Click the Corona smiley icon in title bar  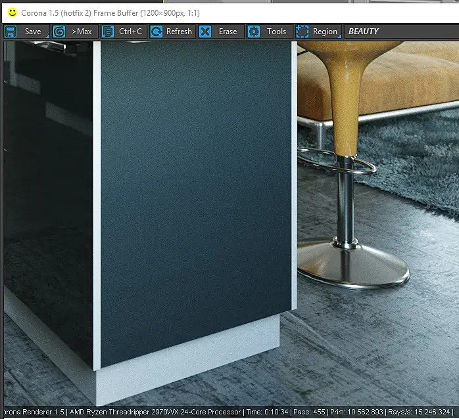[12, 12]
